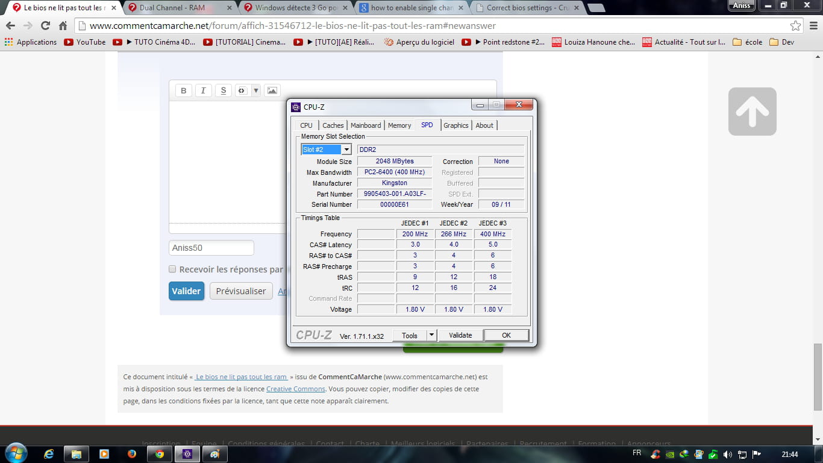Click the Validate button in CPU-Z
Viewport: 823px width, 463px height.
[460, 335]
